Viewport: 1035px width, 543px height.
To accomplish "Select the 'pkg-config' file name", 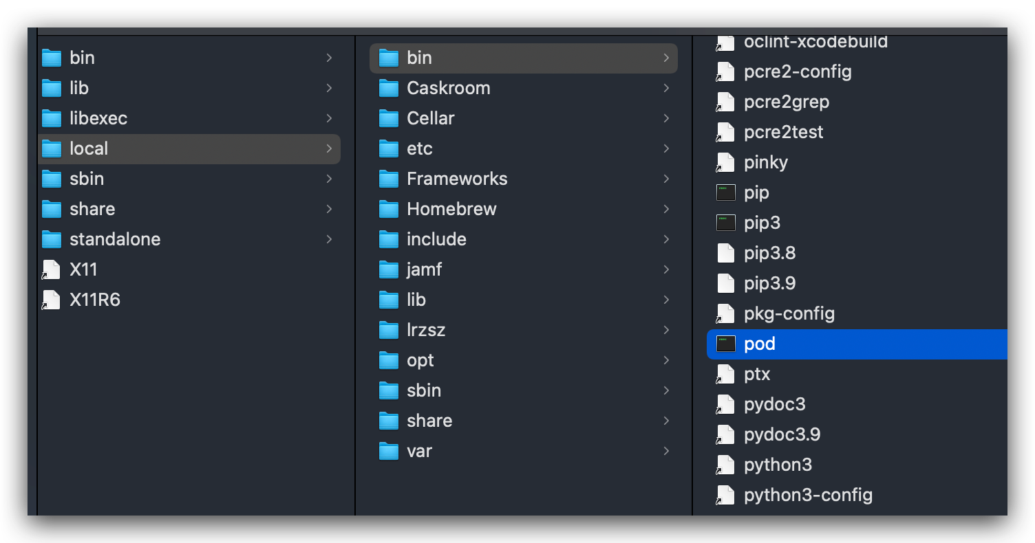I will 789,313.
